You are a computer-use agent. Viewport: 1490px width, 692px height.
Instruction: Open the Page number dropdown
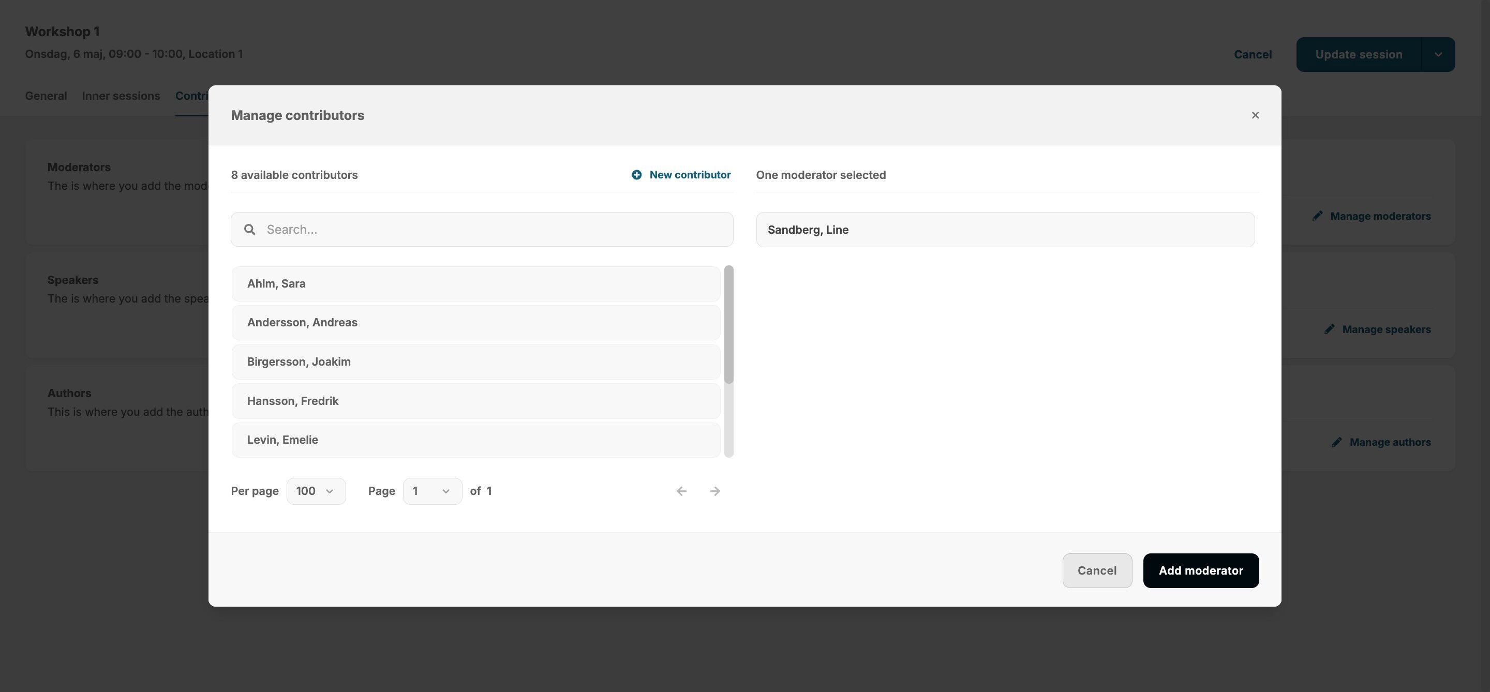click(432, 491)
